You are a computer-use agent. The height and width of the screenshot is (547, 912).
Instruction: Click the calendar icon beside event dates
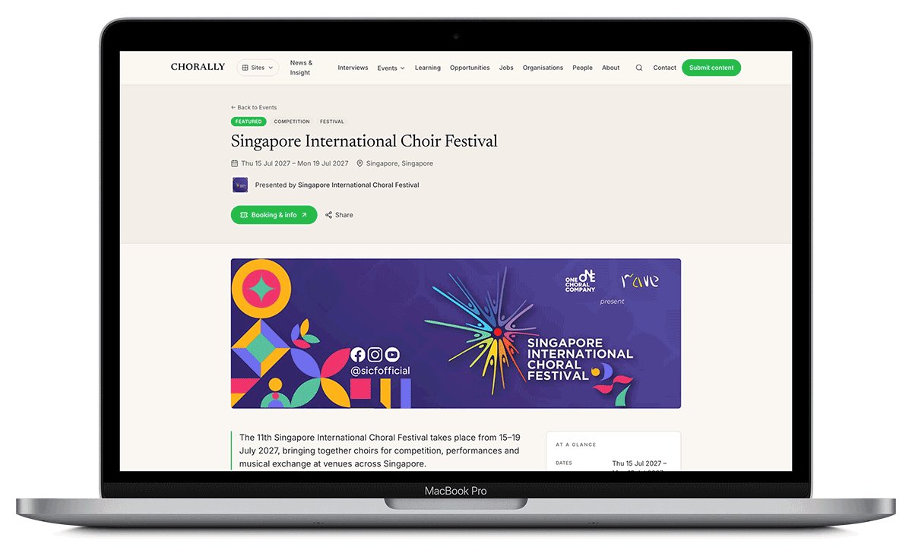click(x=235, y=163)
